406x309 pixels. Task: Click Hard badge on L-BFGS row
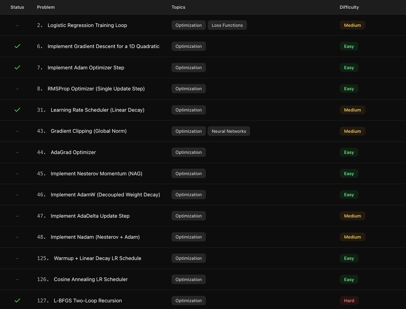point(349,301)
